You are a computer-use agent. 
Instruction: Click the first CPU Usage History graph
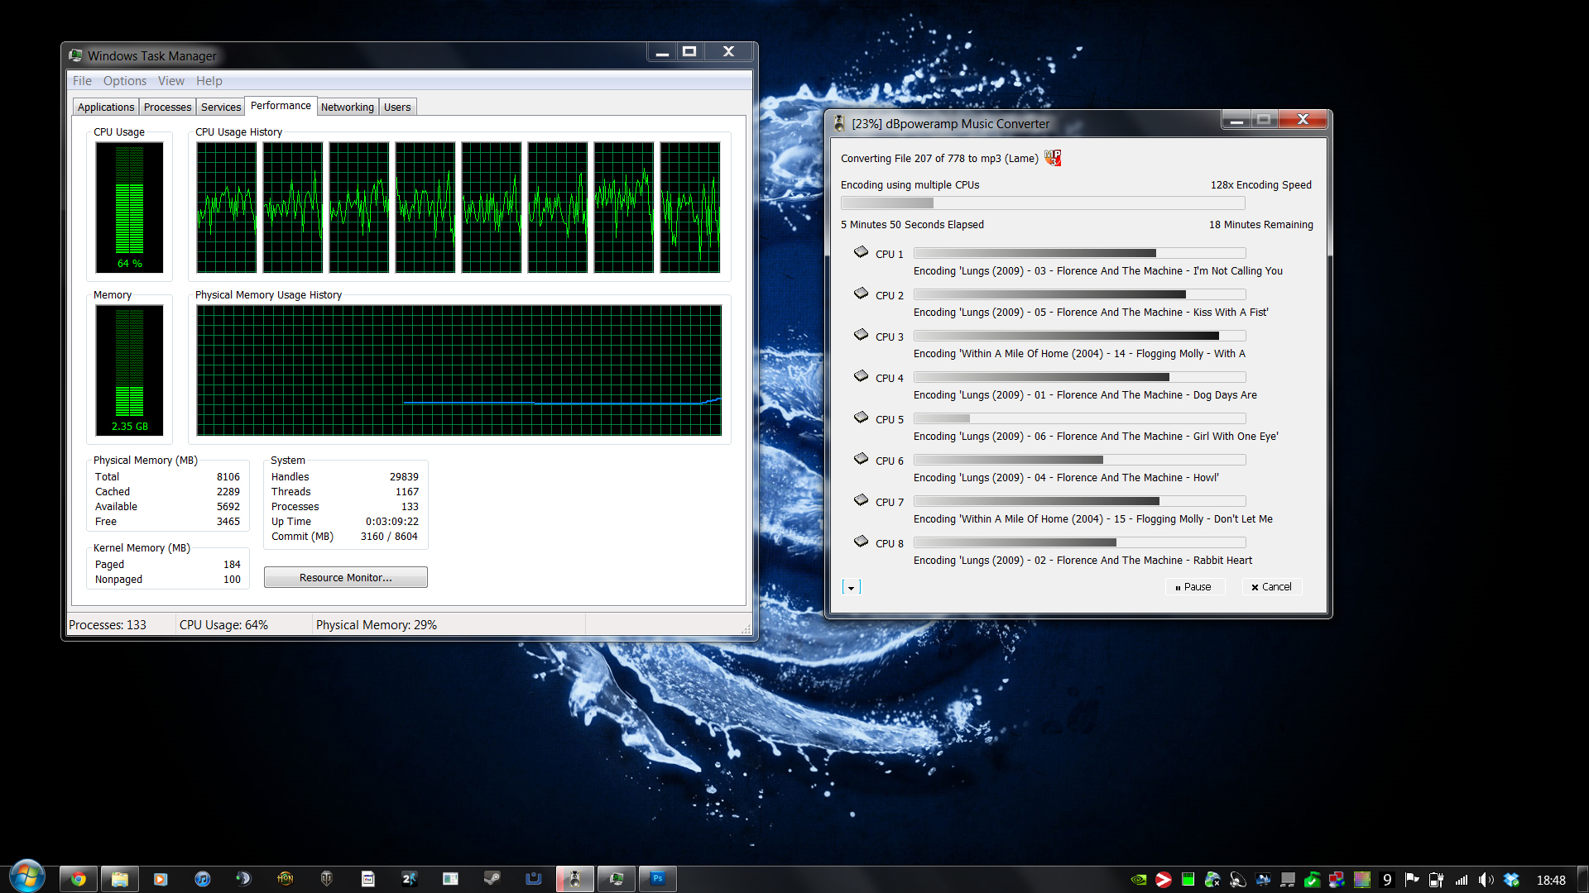(x=227, y=207)
